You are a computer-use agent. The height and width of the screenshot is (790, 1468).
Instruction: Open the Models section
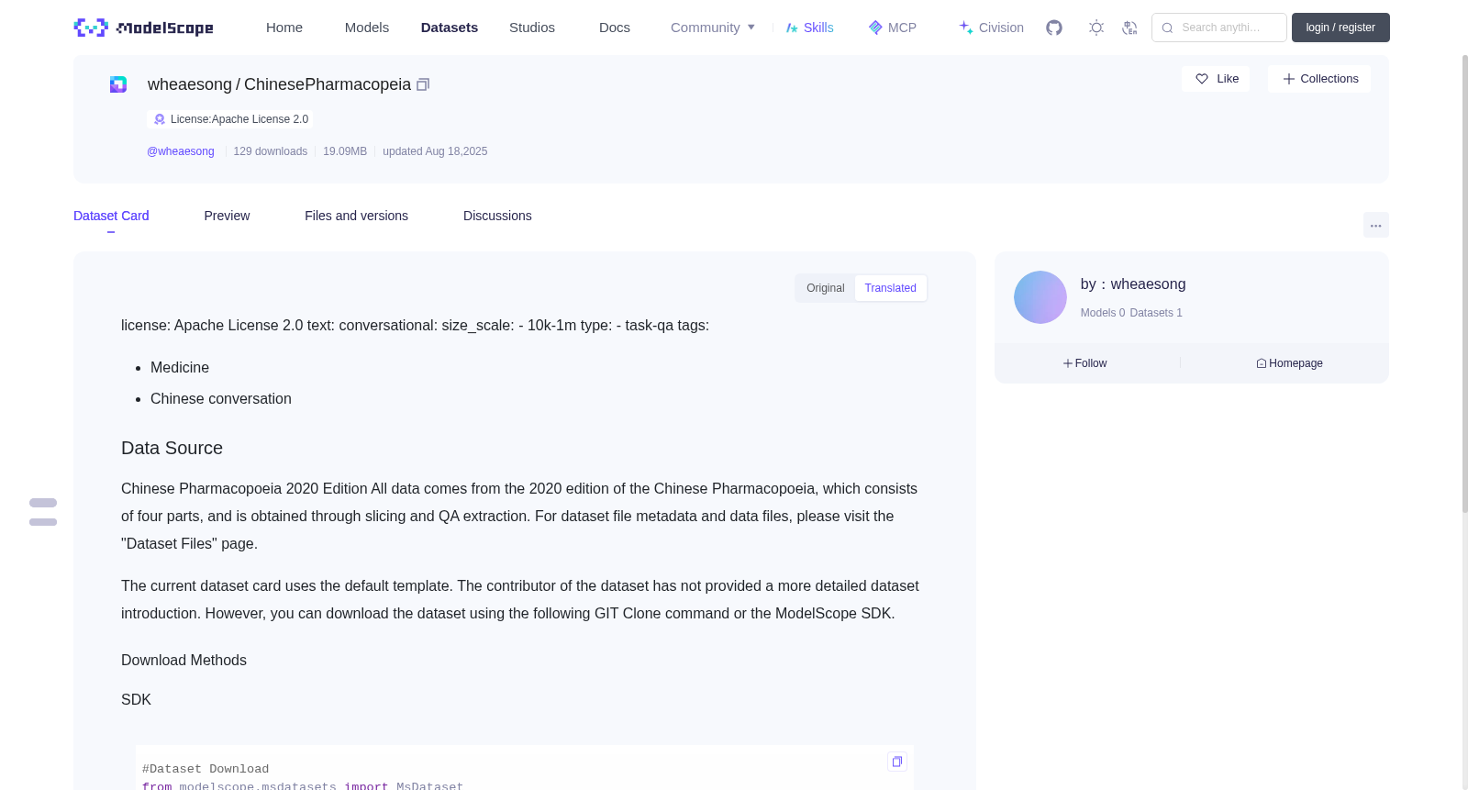tap(367, 28)
